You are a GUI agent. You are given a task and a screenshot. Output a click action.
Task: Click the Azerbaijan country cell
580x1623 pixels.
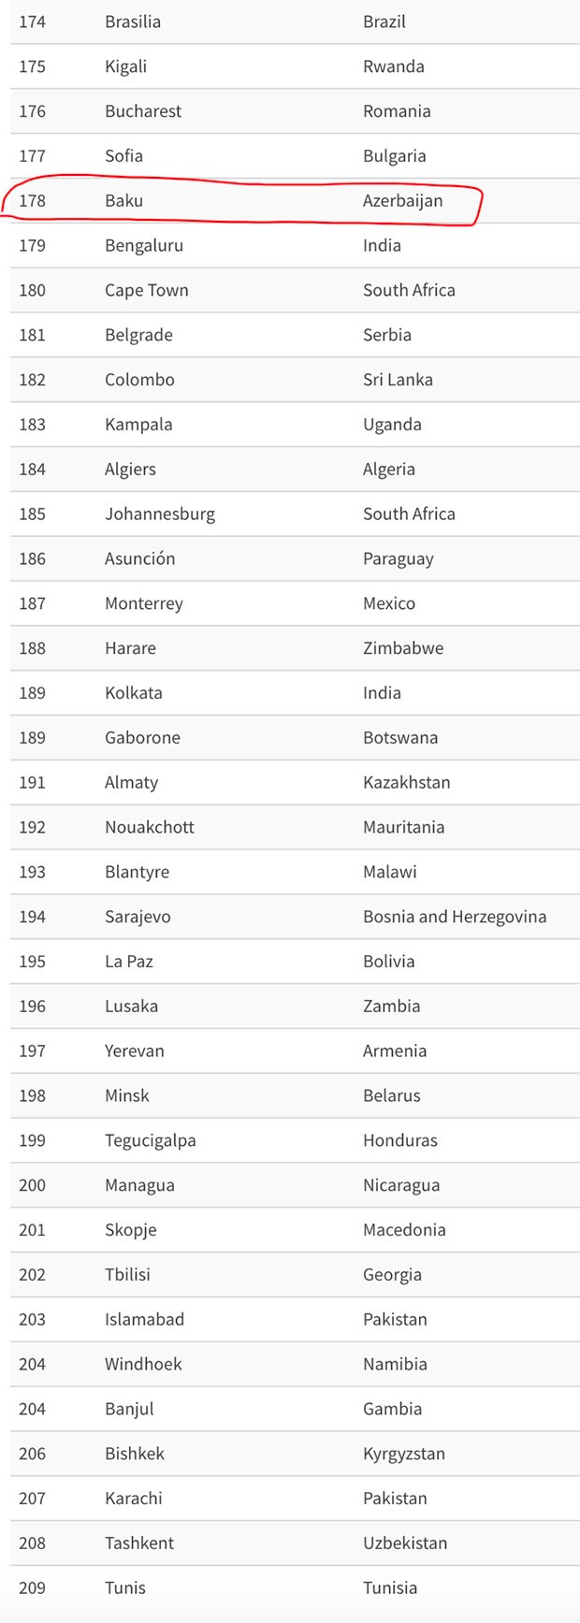tap(402, 200)
